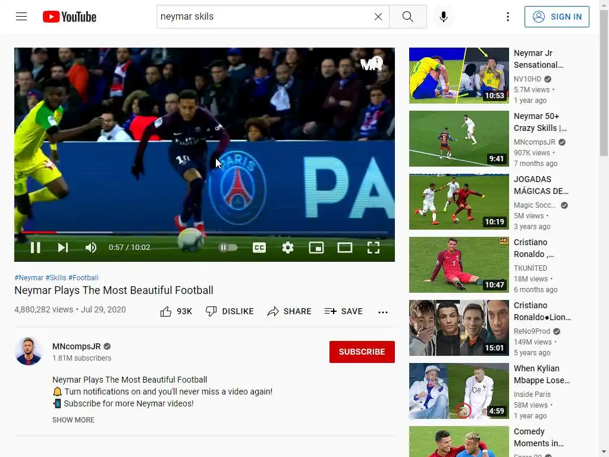Toggle the autoplay switch in the player
609x457 pixels.
pyautogui.click(x=228, y=248)
